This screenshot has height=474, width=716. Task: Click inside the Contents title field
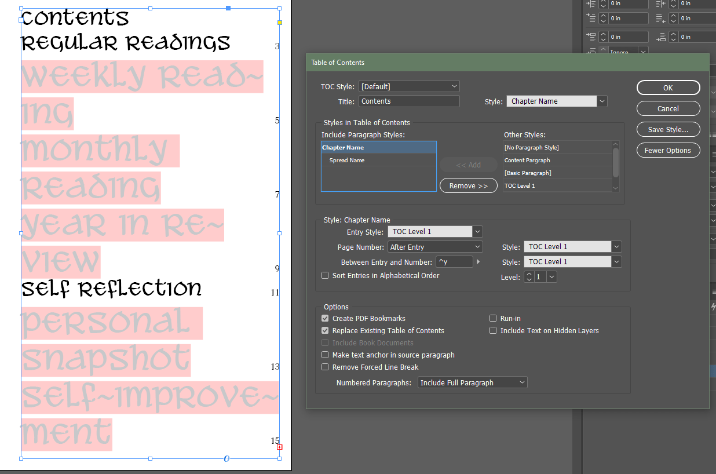click(x=409, y=101)
